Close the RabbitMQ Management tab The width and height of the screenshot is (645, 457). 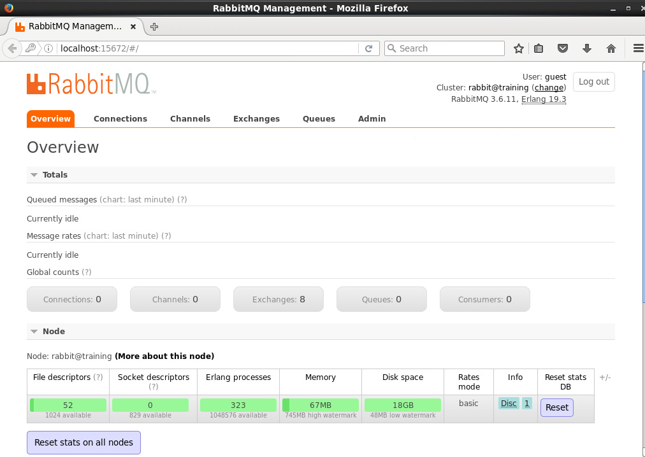(x=133, y=27)
